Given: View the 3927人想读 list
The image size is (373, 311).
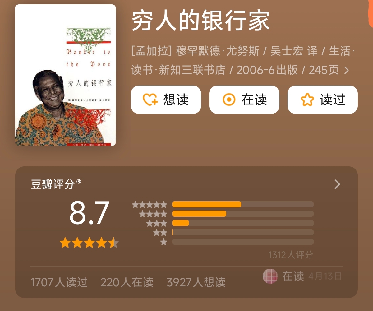Looking at the screenshot, I should (196, 282).
